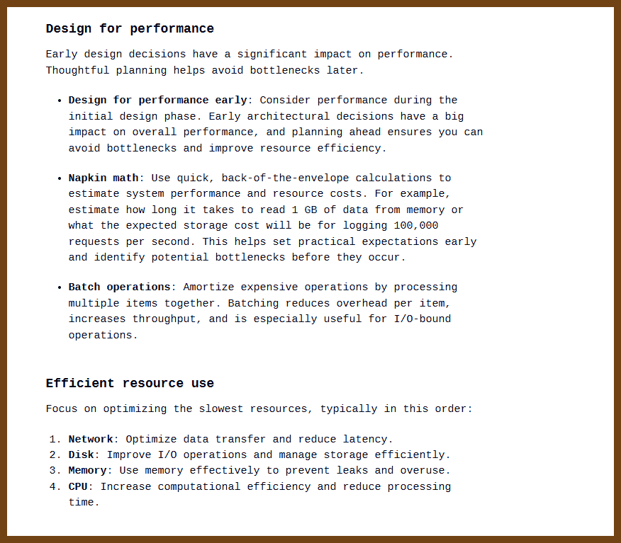Image resolution: width=621 pixels, height=543 pixels.
Task: Click the intro paragraph starting "Early design decisions"
Action: point(250,55)
